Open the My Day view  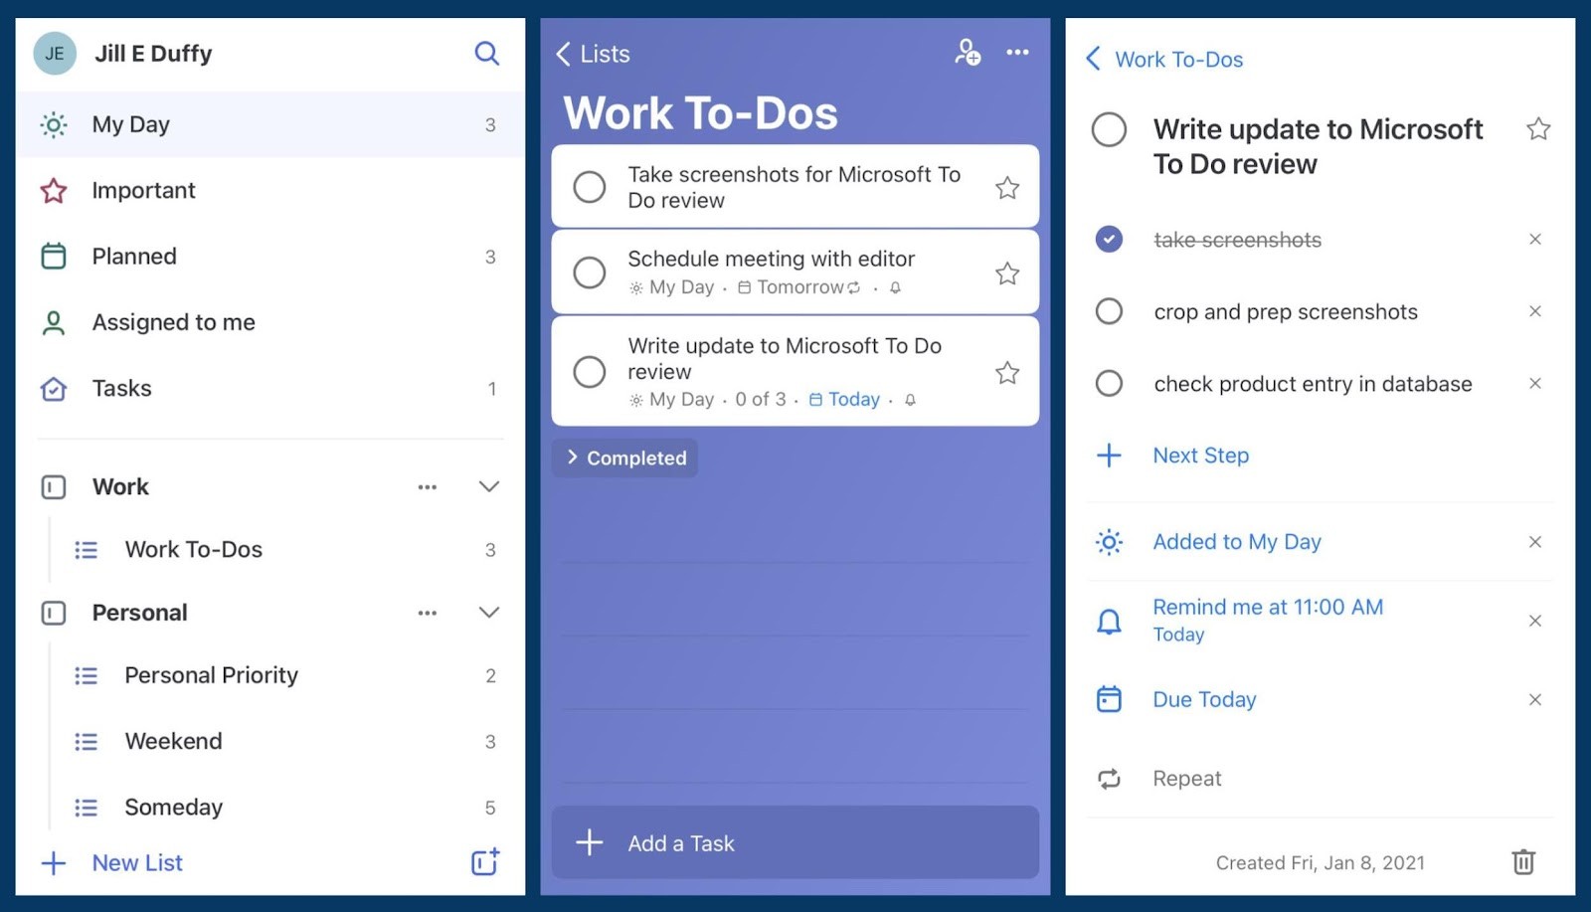(129, 124)
